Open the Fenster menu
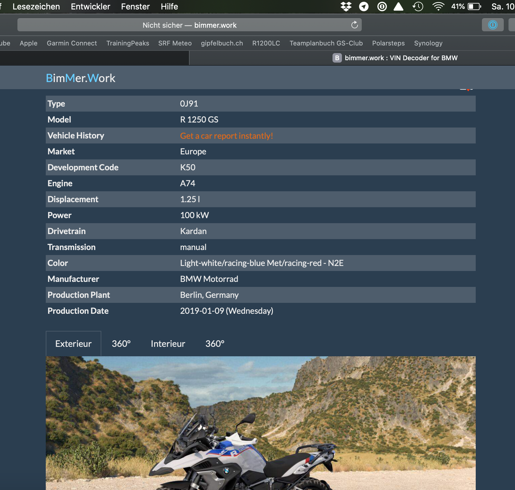This screenshot has width=515, height=490. (136, 6)
